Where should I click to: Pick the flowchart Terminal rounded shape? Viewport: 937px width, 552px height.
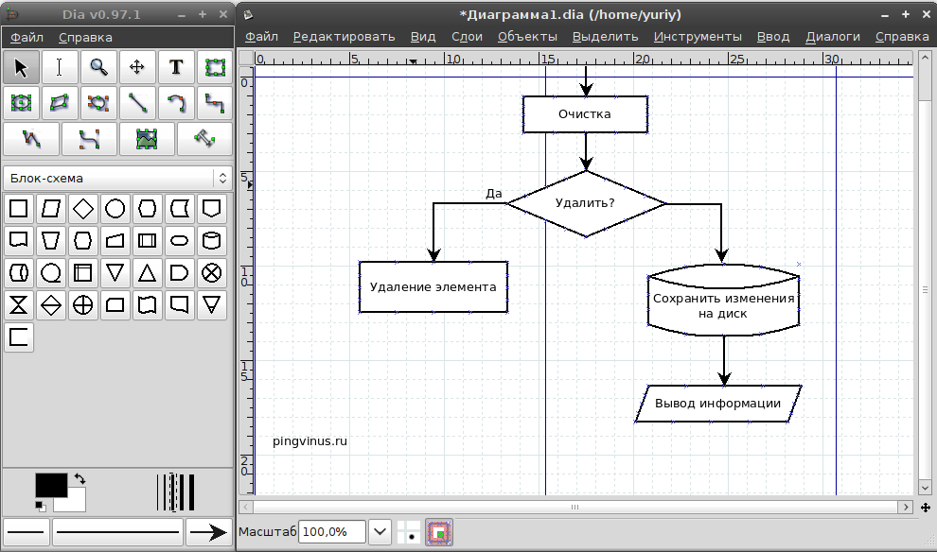click(x=179, y=240)
